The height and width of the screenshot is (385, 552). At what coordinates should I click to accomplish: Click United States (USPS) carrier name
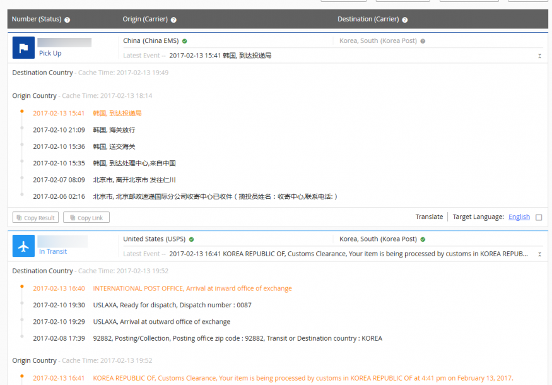click(154, 239)
